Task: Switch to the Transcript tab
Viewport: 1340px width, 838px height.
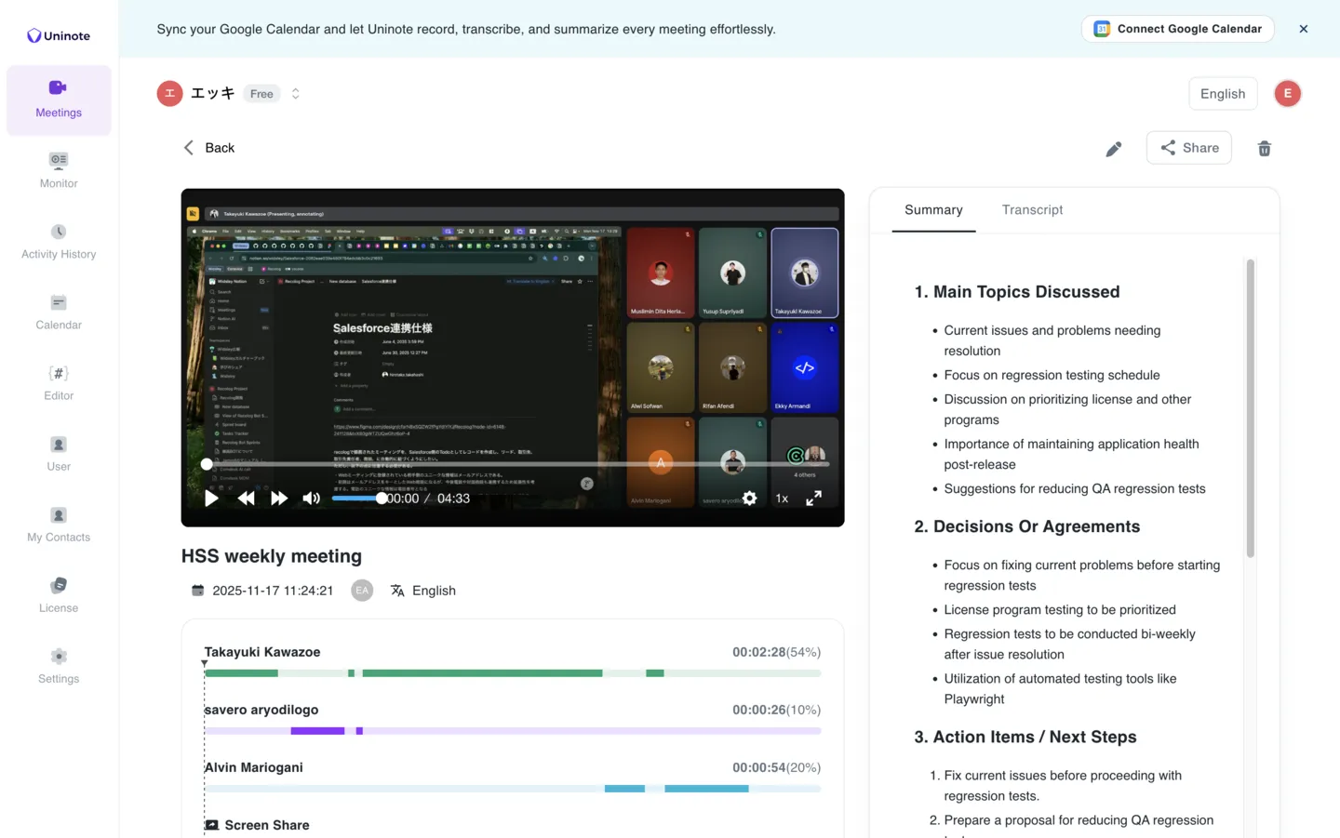Action: click(1032, 210)
